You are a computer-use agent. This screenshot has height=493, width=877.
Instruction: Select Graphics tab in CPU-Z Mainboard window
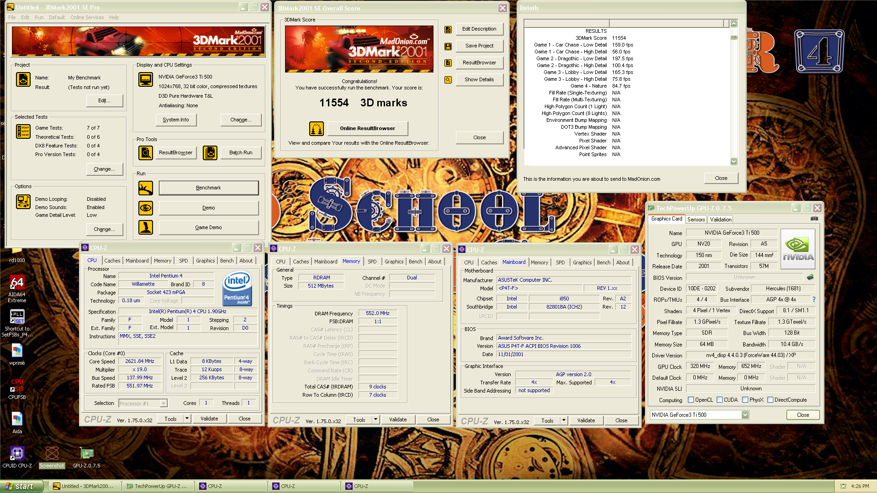(x=582, y=262)
